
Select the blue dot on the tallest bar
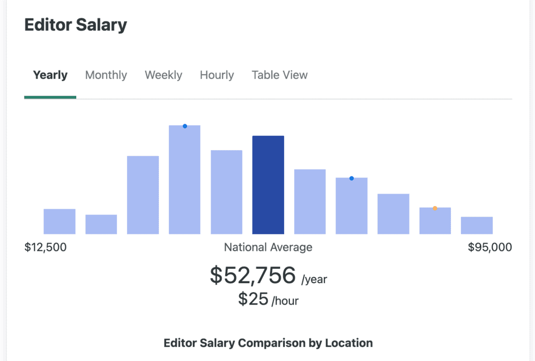tap(184, 125)
